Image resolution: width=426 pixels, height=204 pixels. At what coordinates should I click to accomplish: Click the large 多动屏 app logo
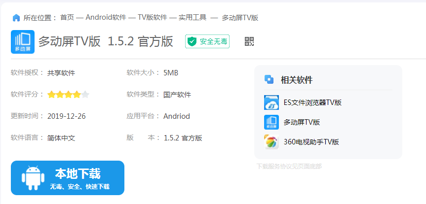pos(23,42)
